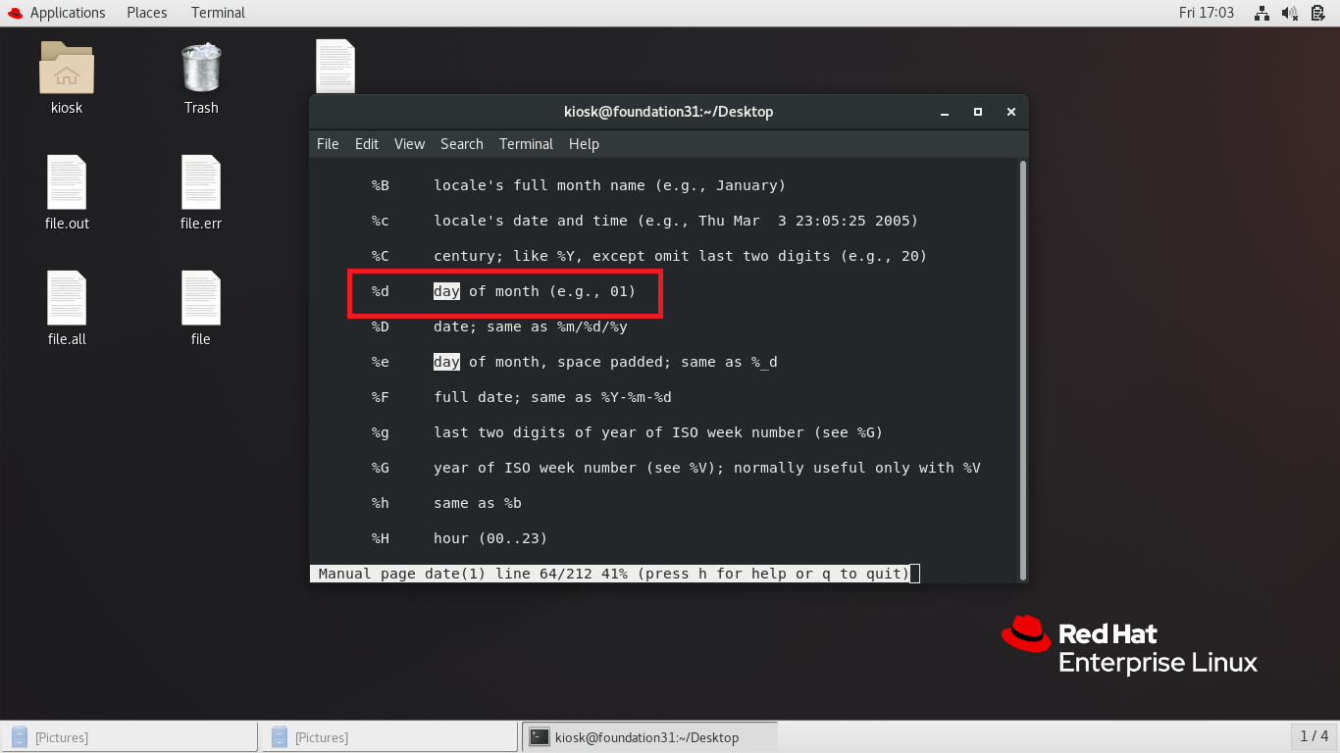This screenshot has width=1340, height=753.
Task: Select the desktop icon named file
Action: (201, 298)
